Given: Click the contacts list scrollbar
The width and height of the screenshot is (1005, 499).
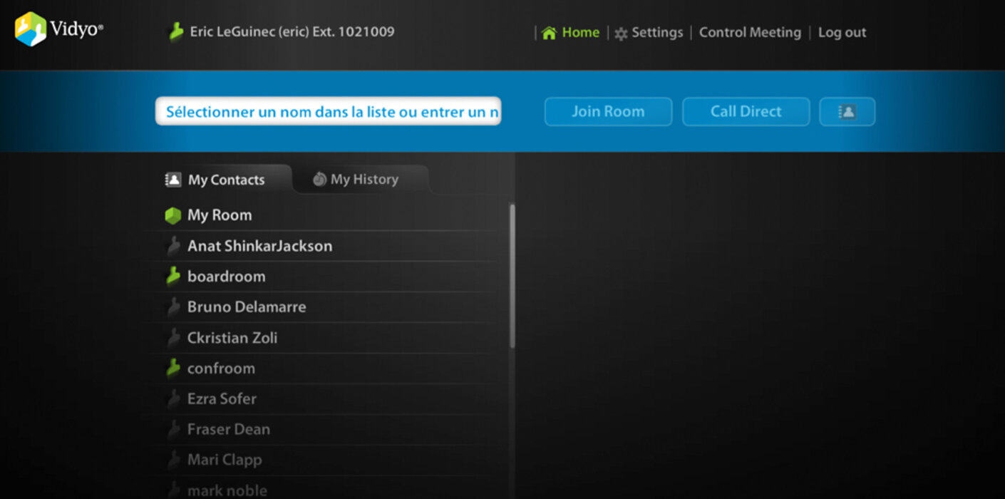Looking at the screenshot, I should [x=512, y=275].
